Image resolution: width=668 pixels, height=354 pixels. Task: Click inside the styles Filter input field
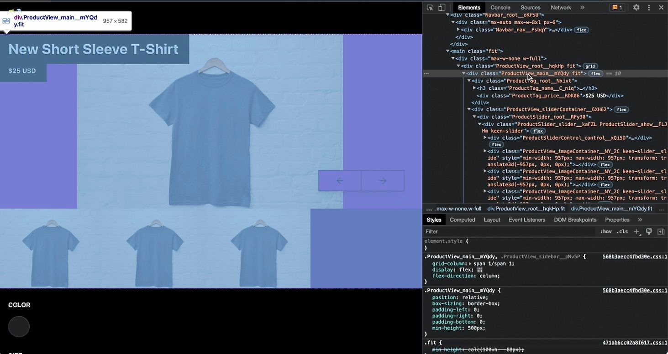click(x=479, y=231)
